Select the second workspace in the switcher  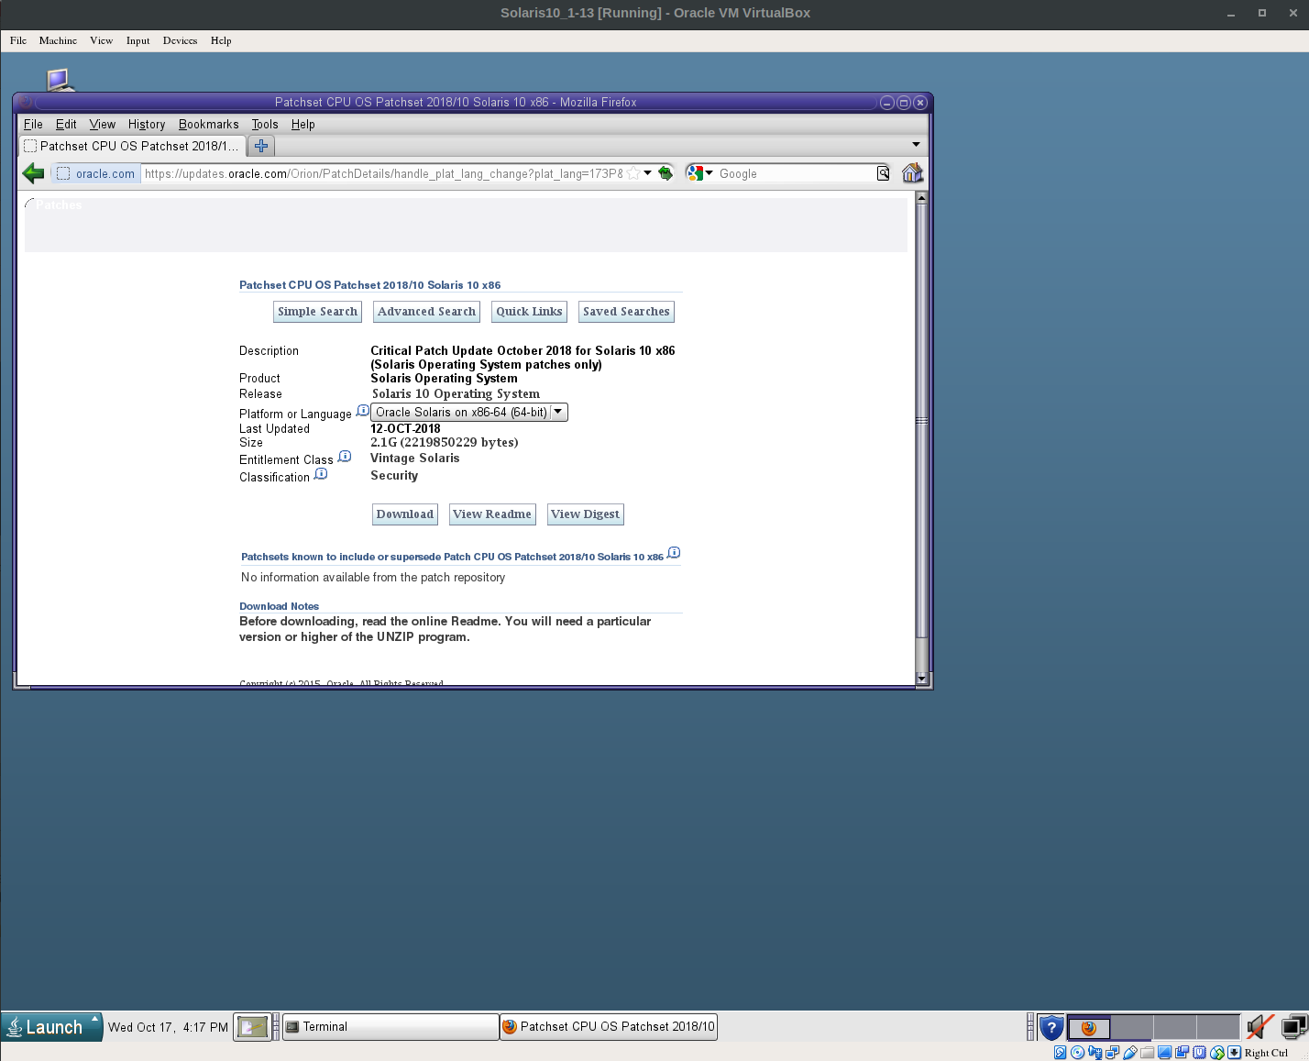1131,1027
